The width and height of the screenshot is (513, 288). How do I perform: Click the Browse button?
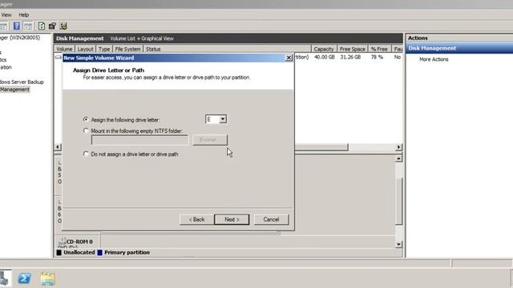[x=210, y=140]
